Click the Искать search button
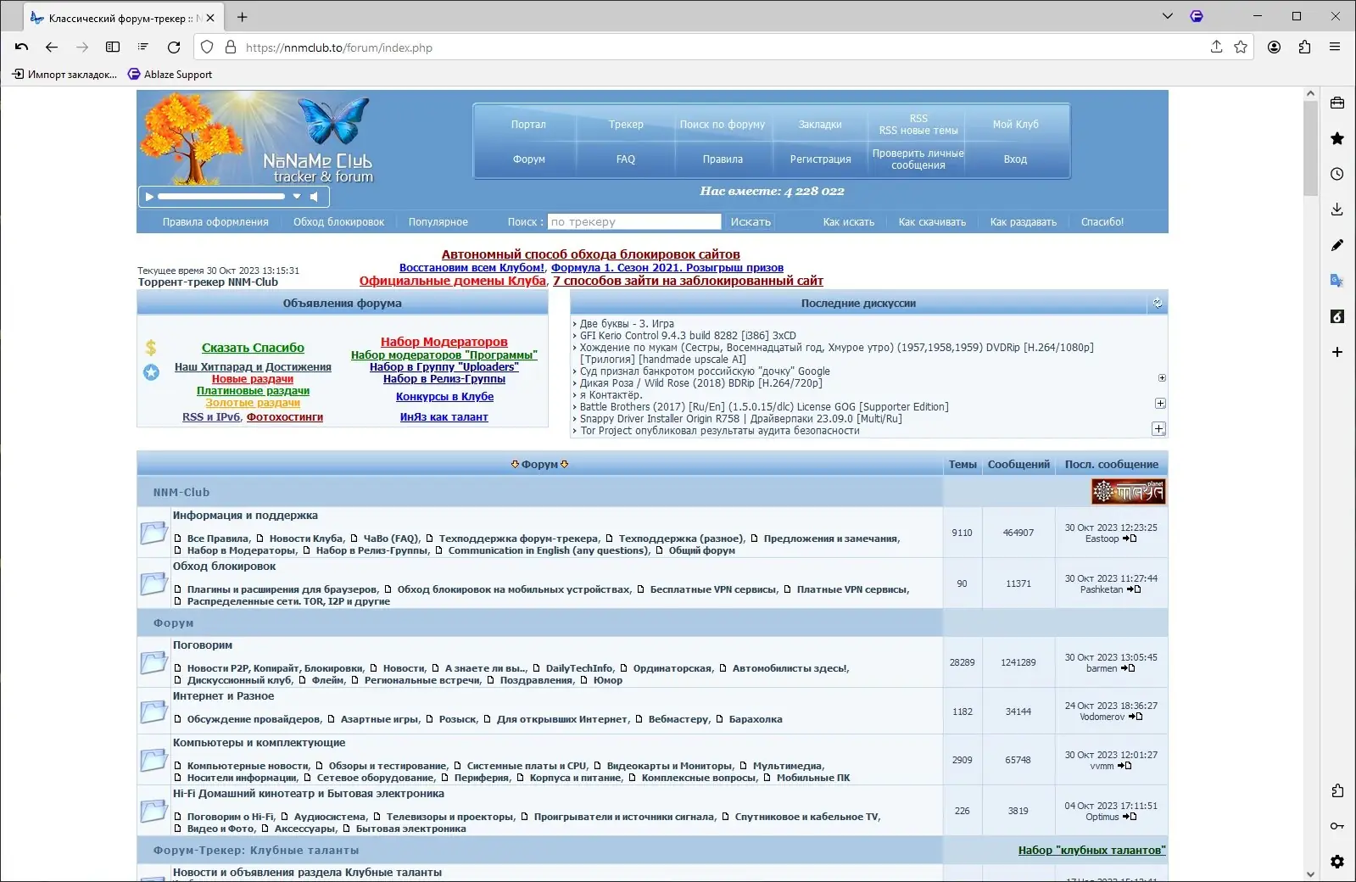 click(751, 222)
